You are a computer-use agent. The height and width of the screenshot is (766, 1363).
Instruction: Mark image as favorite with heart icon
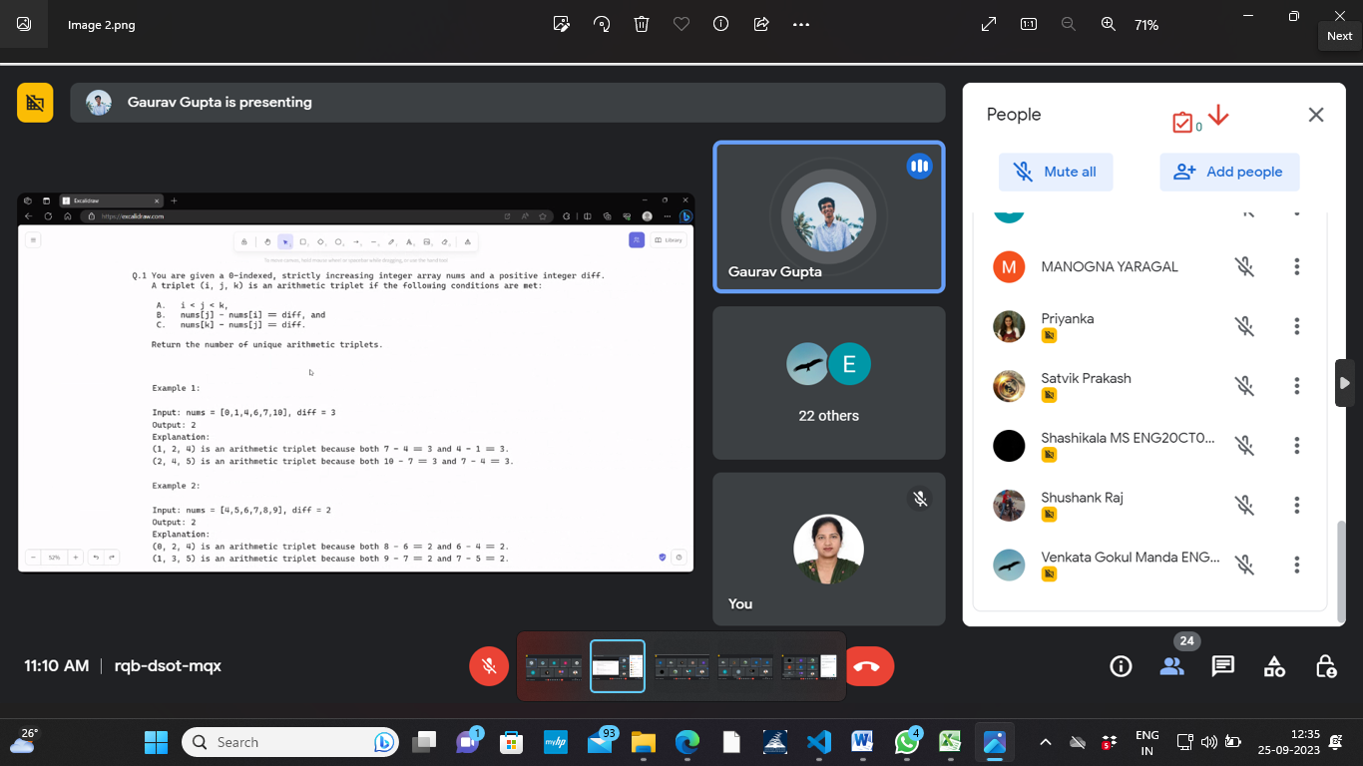pyautogui.click(x=681, y=24)
